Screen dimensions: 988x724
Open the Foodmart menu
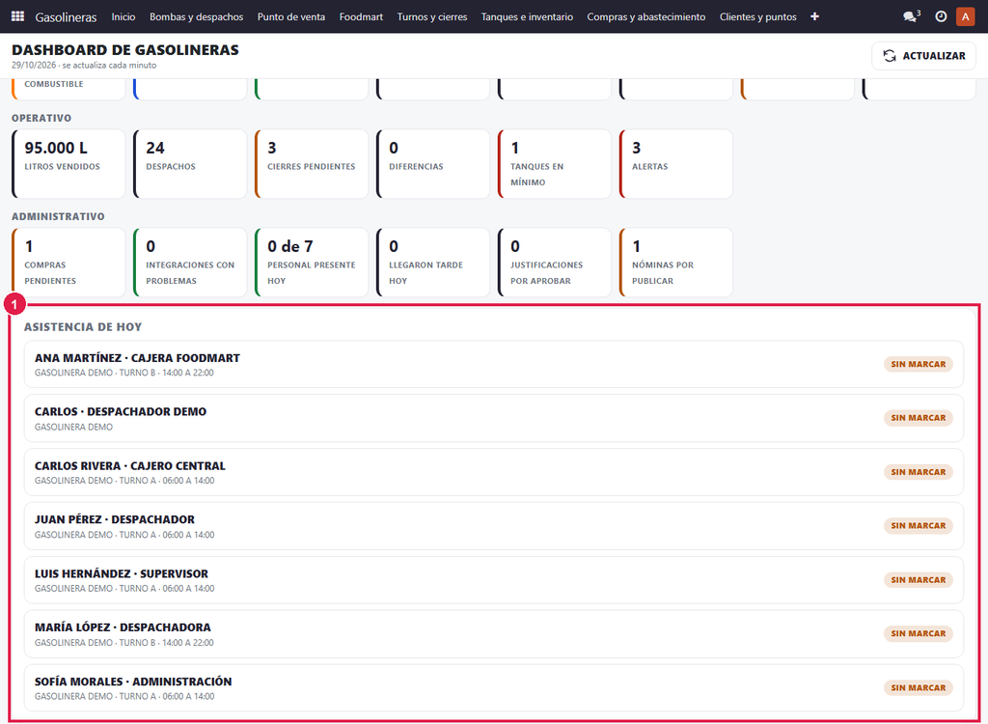click(x=361, y=17)
